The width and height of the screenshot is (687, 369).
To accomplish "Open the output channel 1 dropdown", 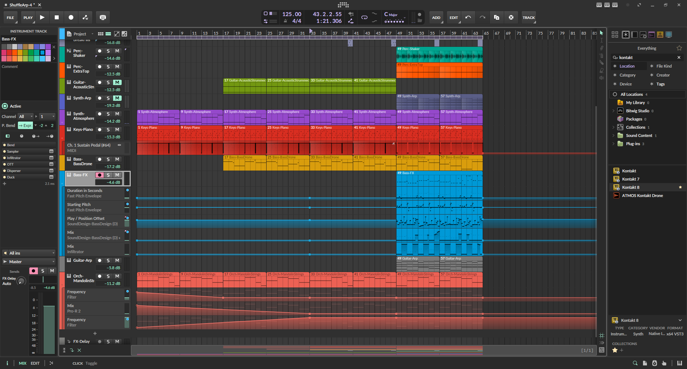I will [x=47, y=116].
